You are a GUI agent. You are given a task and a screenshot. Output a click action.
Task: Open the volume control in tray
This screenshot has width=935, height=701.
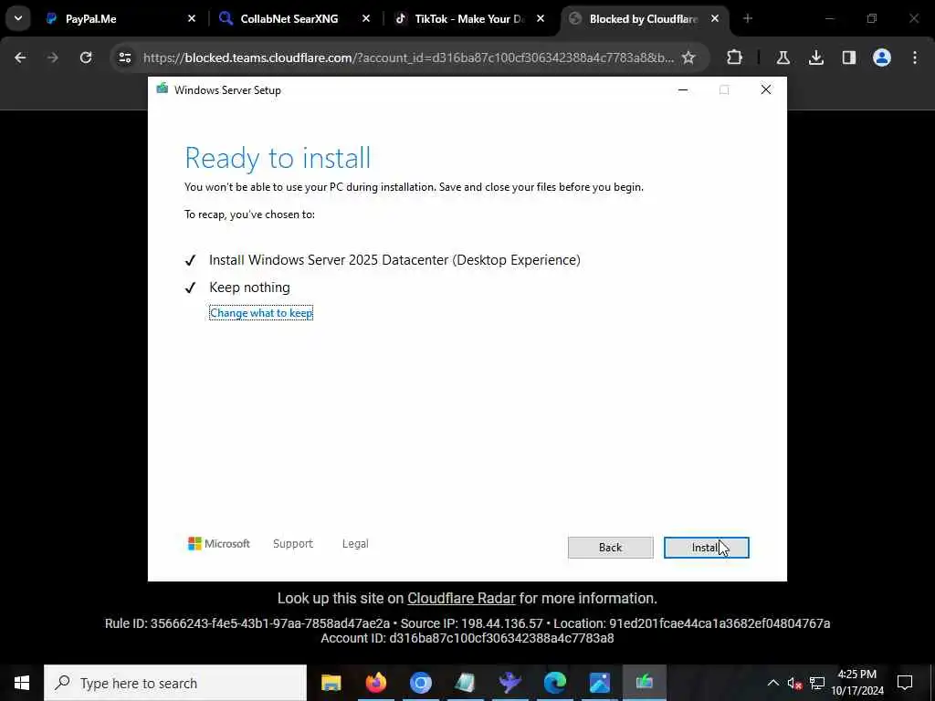[795, 683]
